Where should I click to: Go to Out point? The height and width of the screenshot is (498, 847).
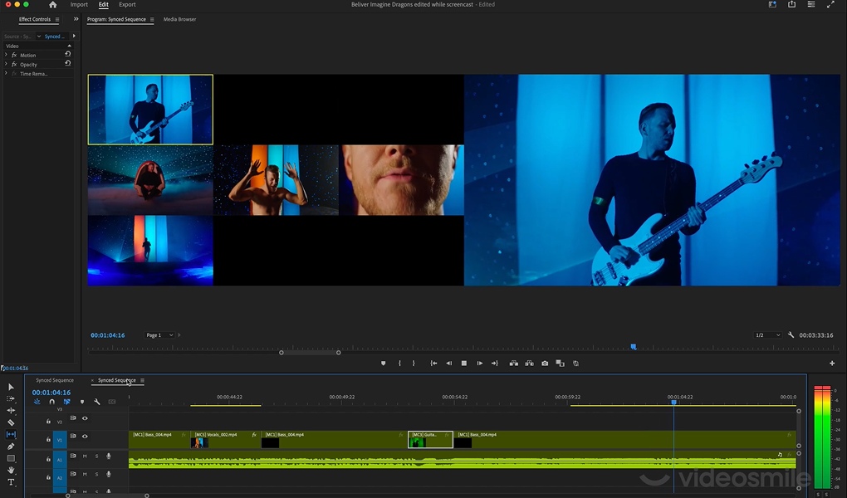(x=495, y=364)
